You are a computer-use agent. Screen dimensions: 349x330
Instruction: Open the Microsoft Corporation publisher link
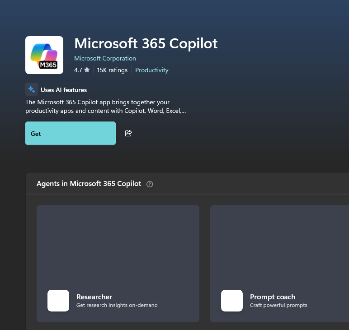105,58
